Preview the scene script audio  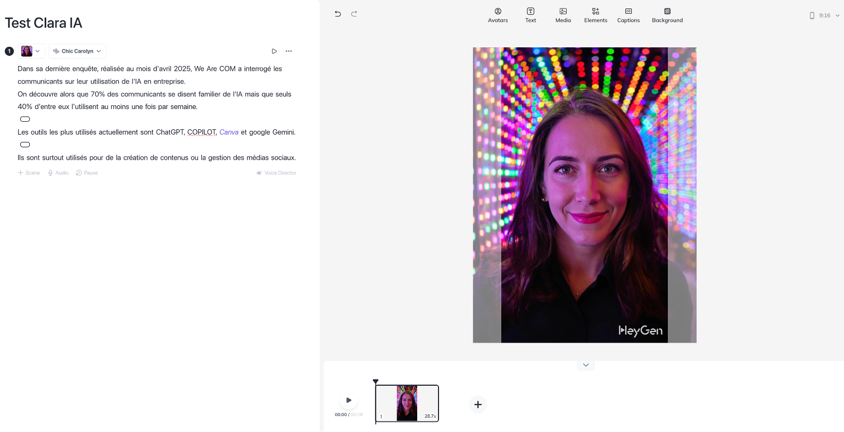274,51
